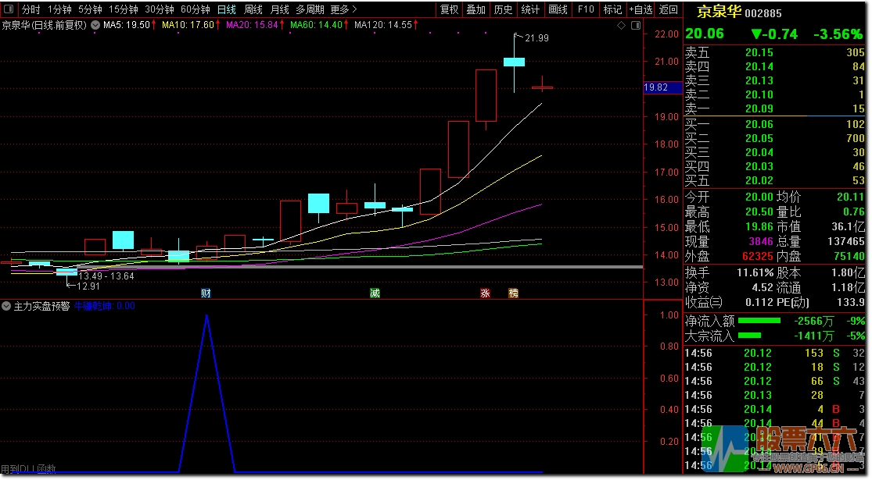
Task: Switch to the 周线 weekly chart tab
Action: (253, 9)
